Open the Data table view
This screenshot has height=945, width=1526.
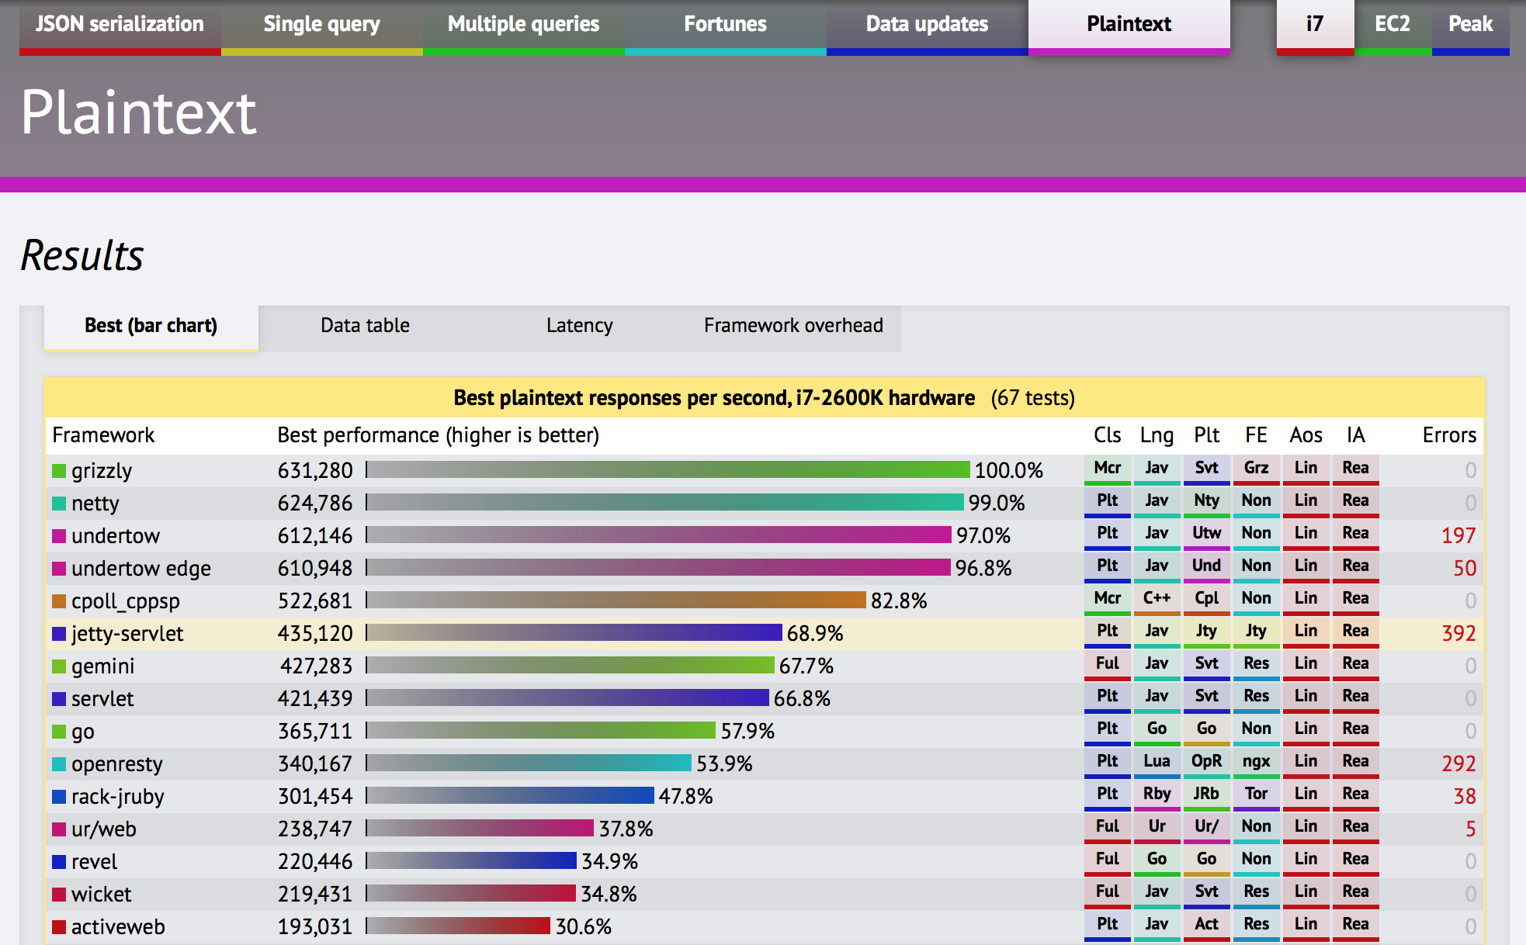365,326
